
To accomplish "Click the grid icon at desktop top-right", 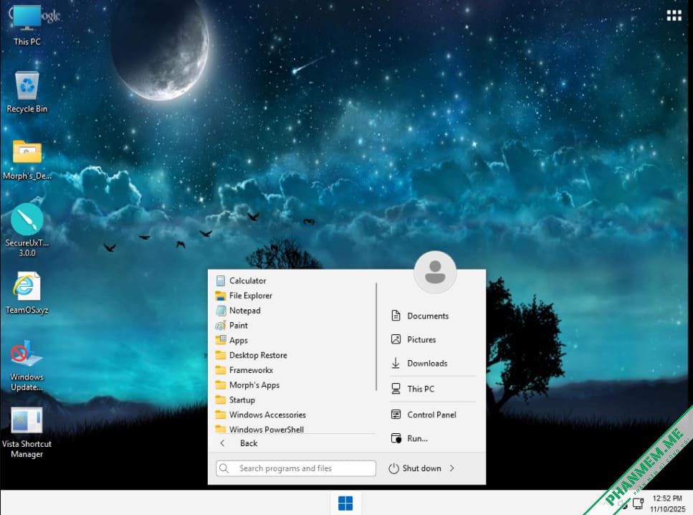I will pos(674,16).
